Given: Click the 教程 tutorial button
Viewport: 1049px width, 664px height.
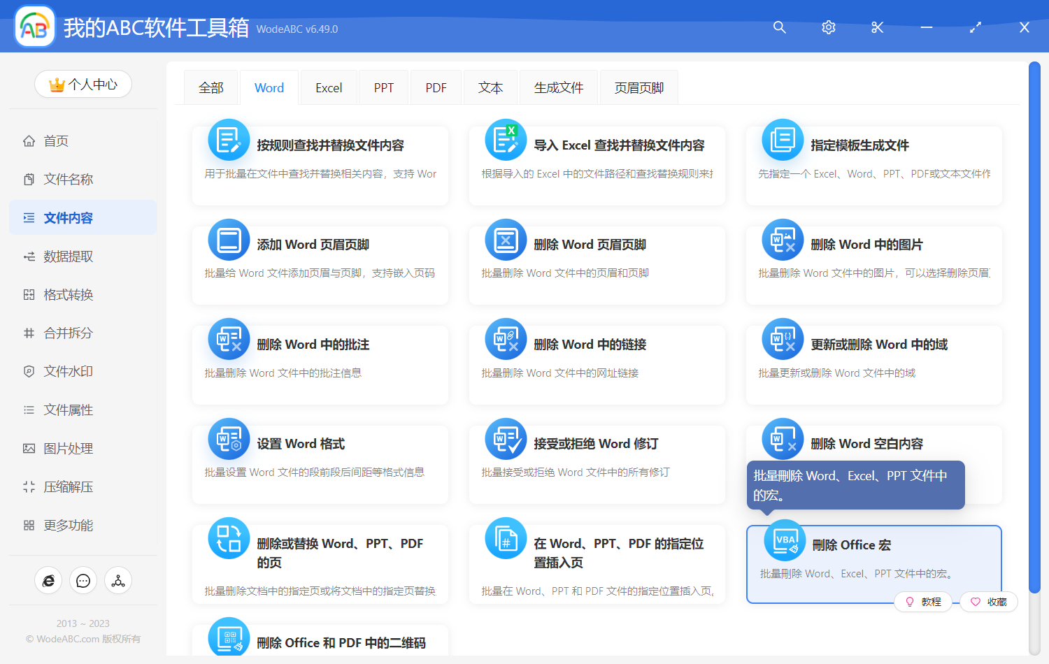Looking at the screenshot, I should (x=923, y=602).
